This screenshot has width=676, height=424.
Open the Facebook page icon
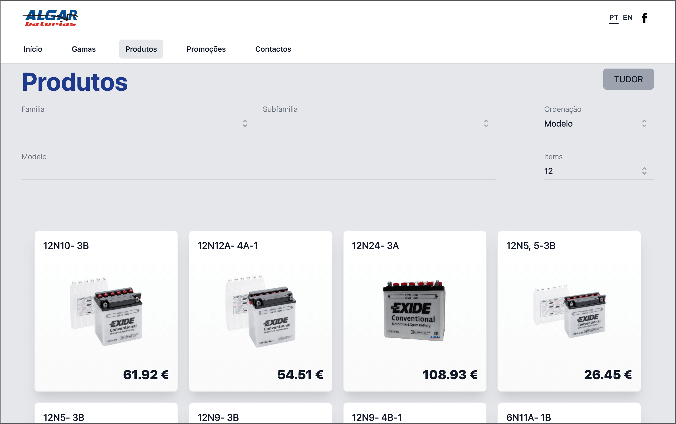click(x=644, y=18)
